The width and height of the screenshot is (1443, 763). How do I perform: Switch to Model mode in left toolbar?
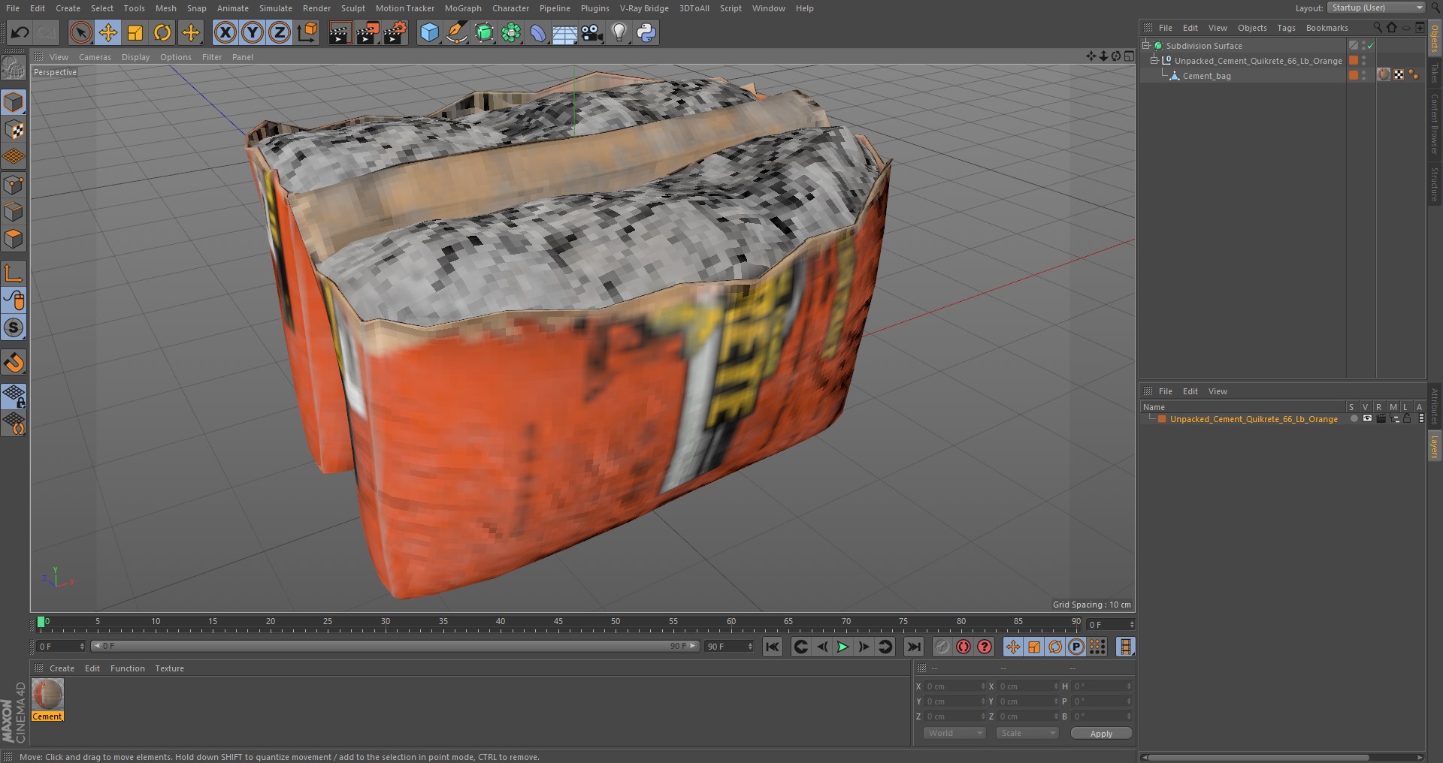click(x=14, y=102)
